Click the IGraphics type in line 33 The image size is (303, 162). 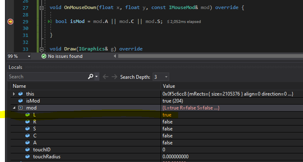click(x=92, y=49)
